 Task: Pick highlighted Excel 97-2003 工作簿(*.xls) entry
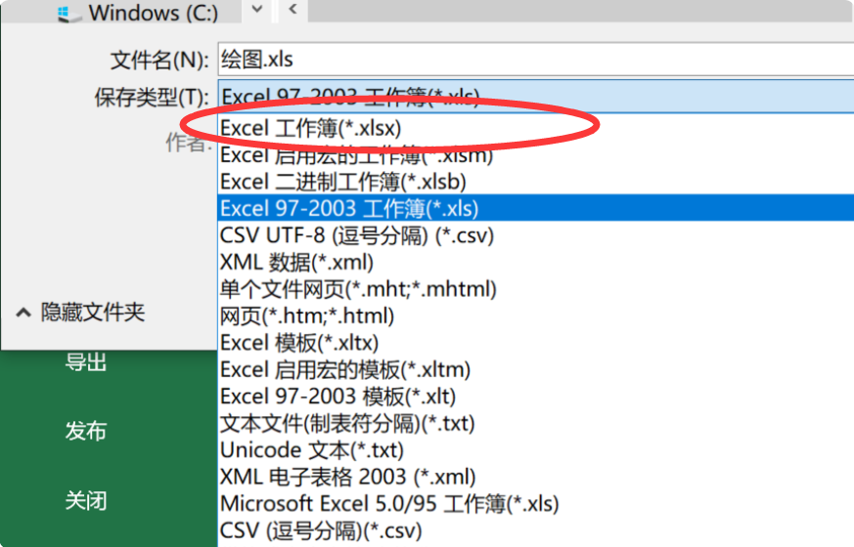pos(536,208)
